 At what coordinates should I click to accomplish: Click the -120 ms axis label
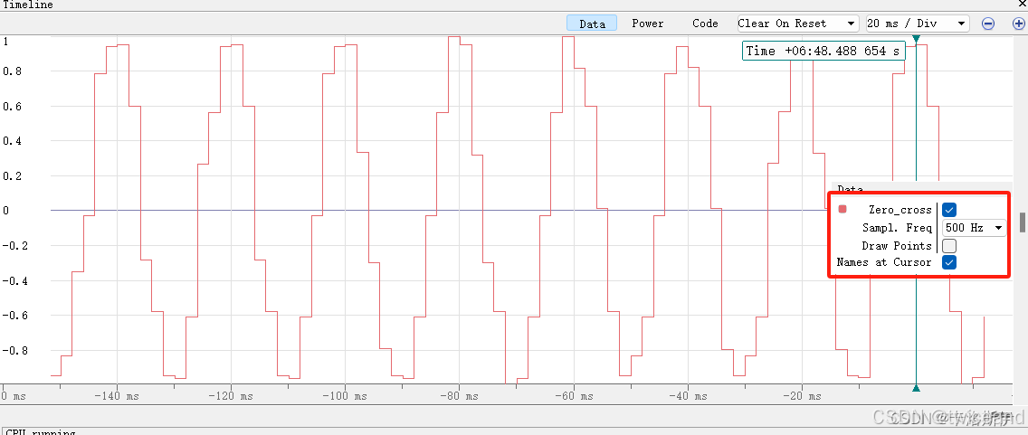[231, 396]
